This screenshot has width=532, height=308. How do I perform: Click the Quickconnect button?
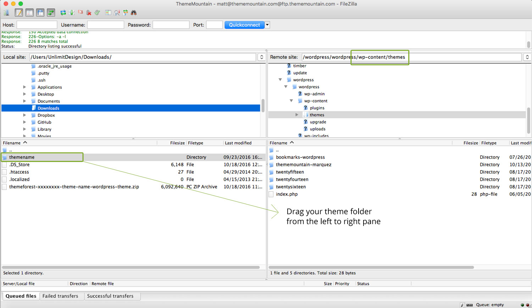(244, 25)
